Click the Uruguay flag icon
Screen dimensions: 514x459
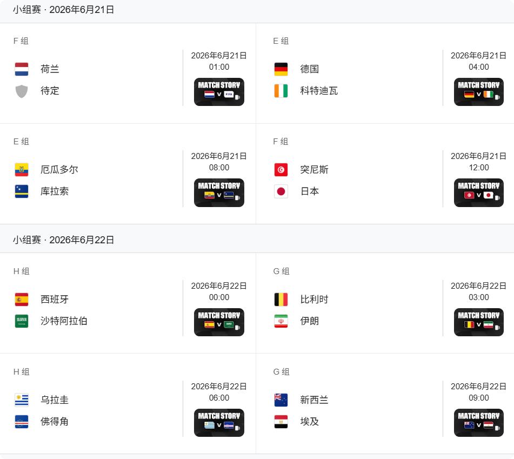coord(22,400)
